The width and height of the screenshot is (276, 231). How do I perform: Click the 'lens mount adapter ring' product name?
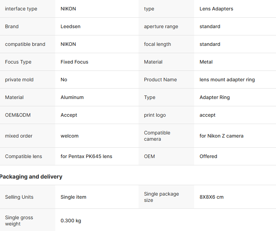click(227, 80)
